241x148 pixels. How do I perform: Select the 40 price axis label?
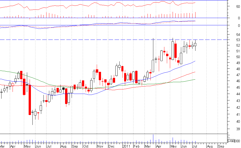238,121
